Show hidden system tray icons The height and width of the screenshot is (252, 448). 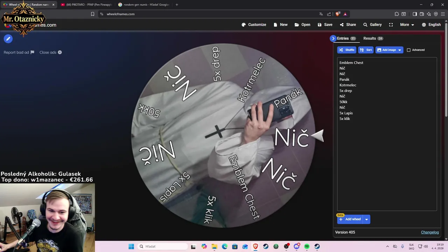tap(387, 246)
